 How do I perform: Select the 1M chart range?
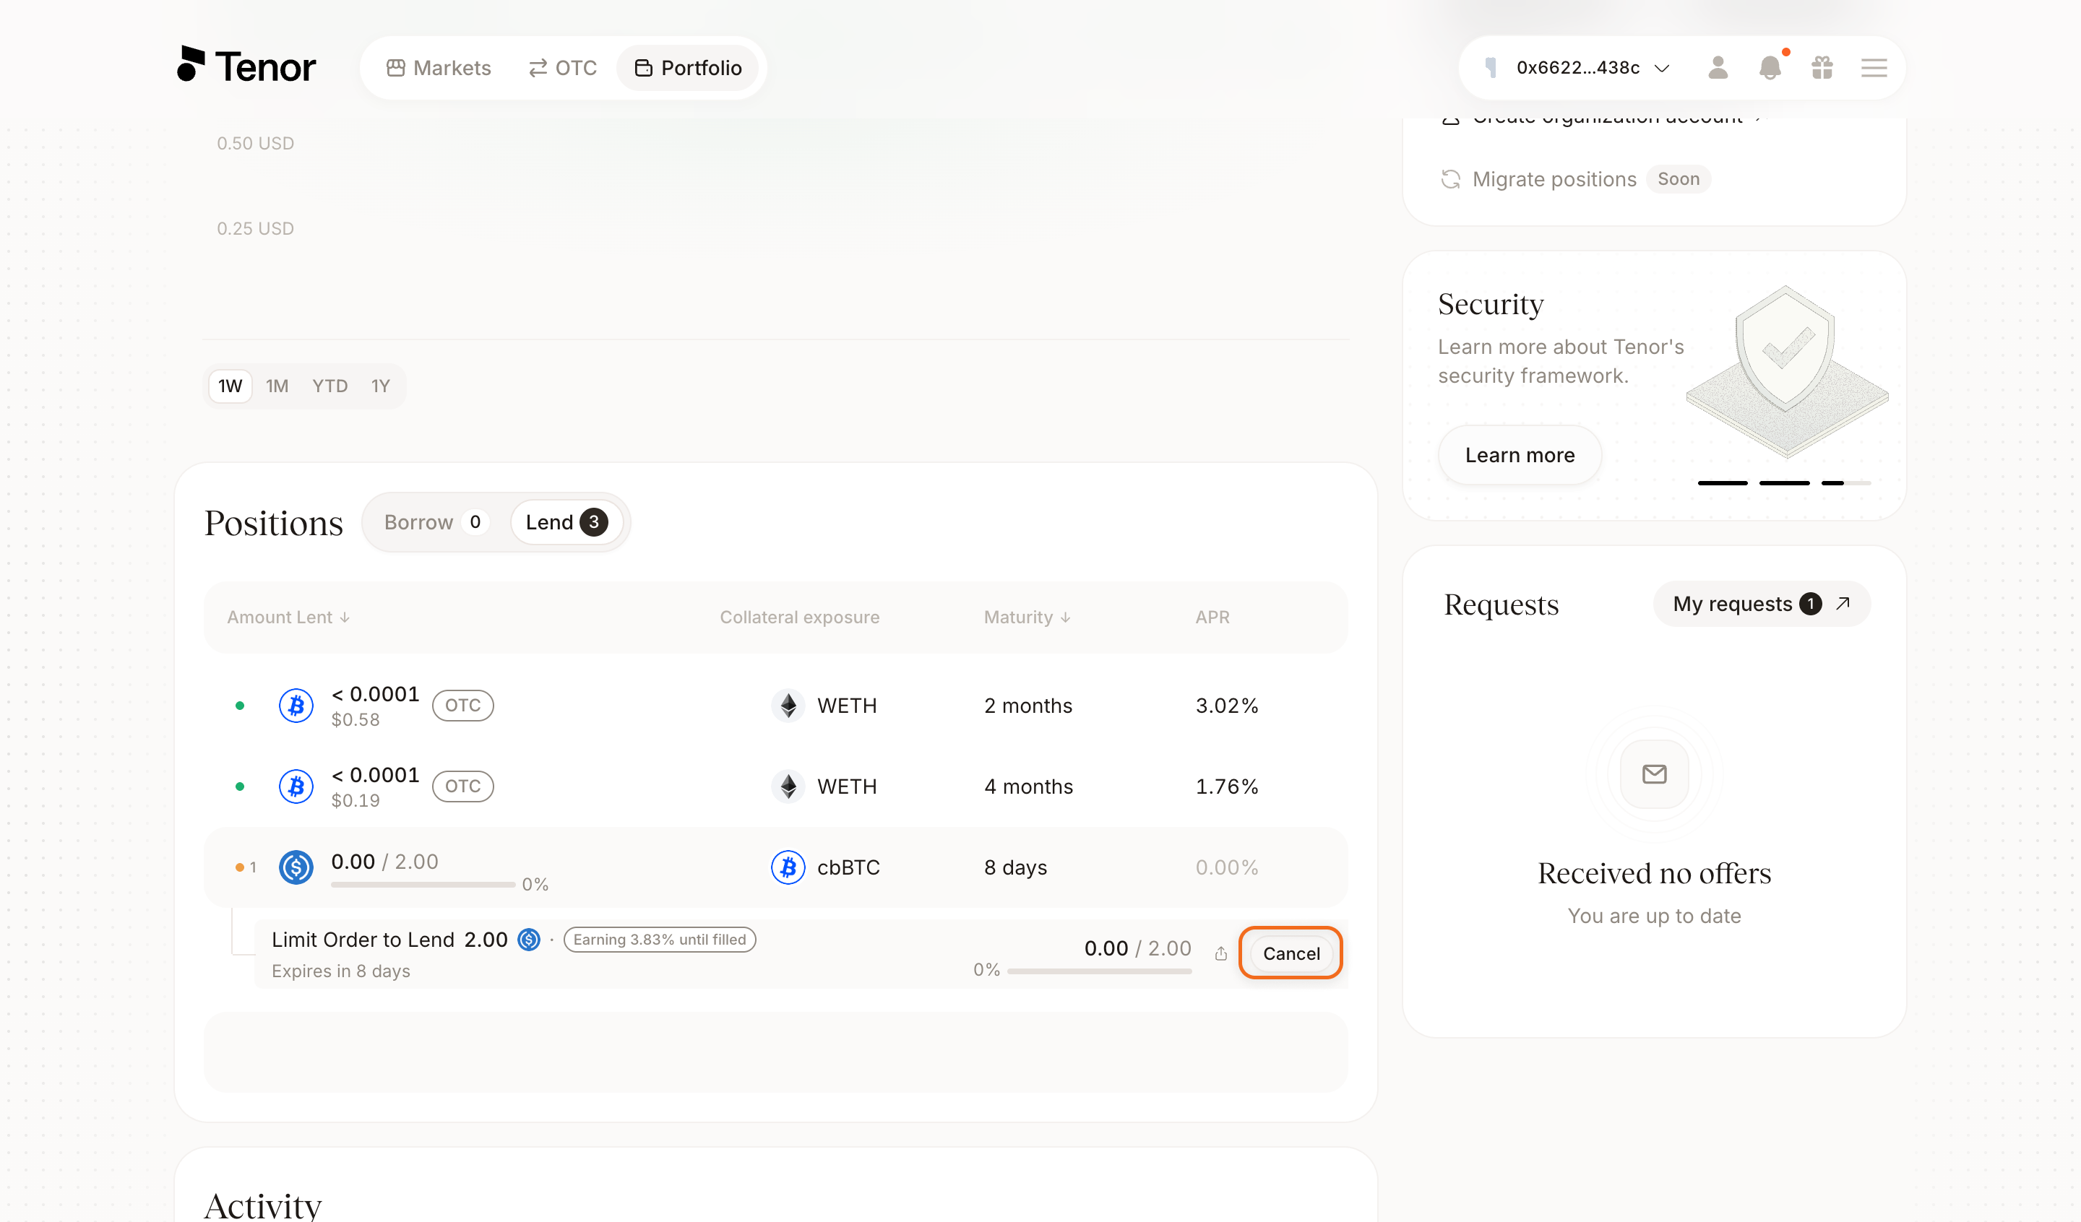pyautogui.click(x=277, y=386)
